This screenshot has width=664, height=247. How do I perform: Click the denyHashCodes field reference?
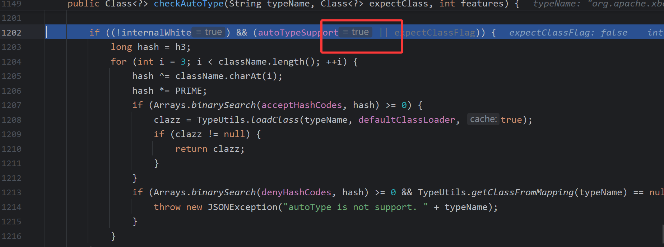pyautogui.click(x=296, y=192)
